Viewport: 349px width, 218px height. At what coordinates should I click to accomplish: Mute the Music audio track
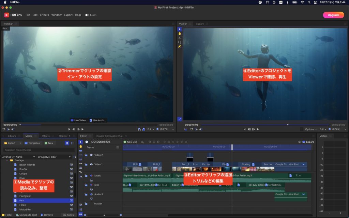coord(91,176)
